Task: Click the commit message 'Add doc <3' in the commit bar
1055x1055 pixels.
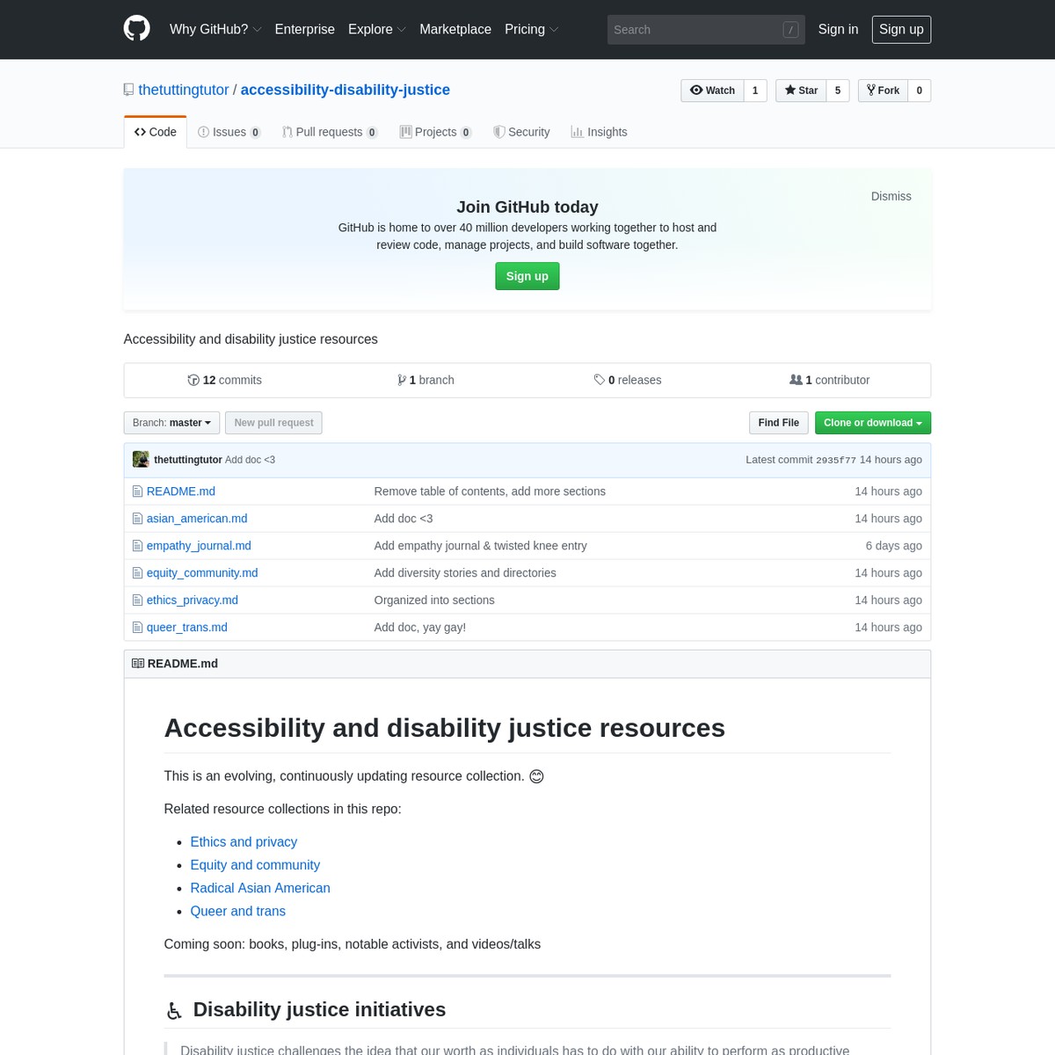Action: 250,460
